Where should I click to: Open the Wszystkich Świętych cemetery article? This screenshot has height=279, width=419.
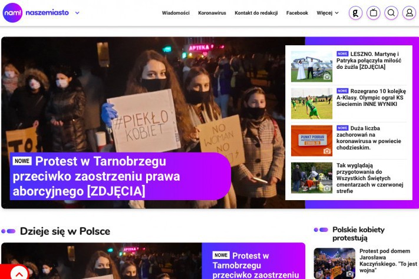click(371, 178)
